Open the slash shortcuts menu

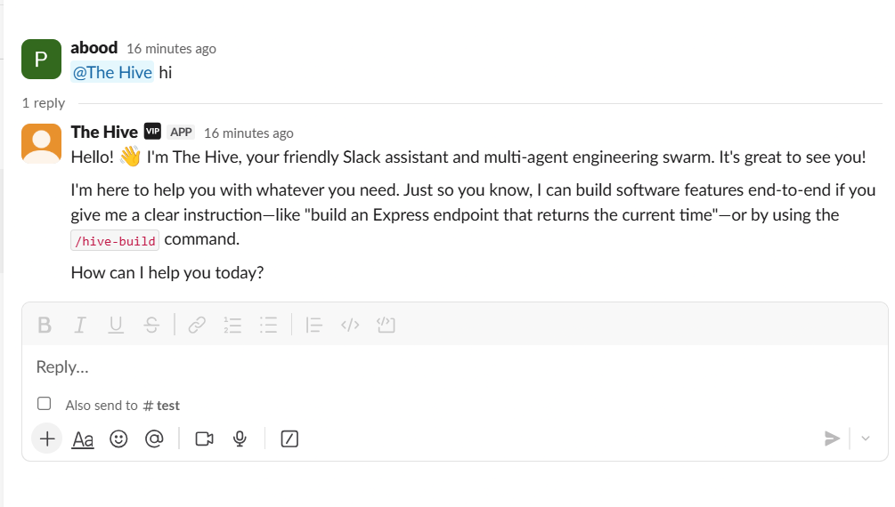(289, 439)
